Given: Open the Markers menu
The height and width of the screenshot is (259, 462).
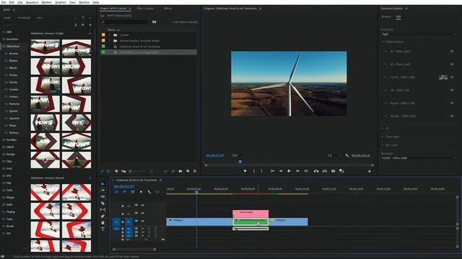Looking at the screenshot, I should 46,2.
